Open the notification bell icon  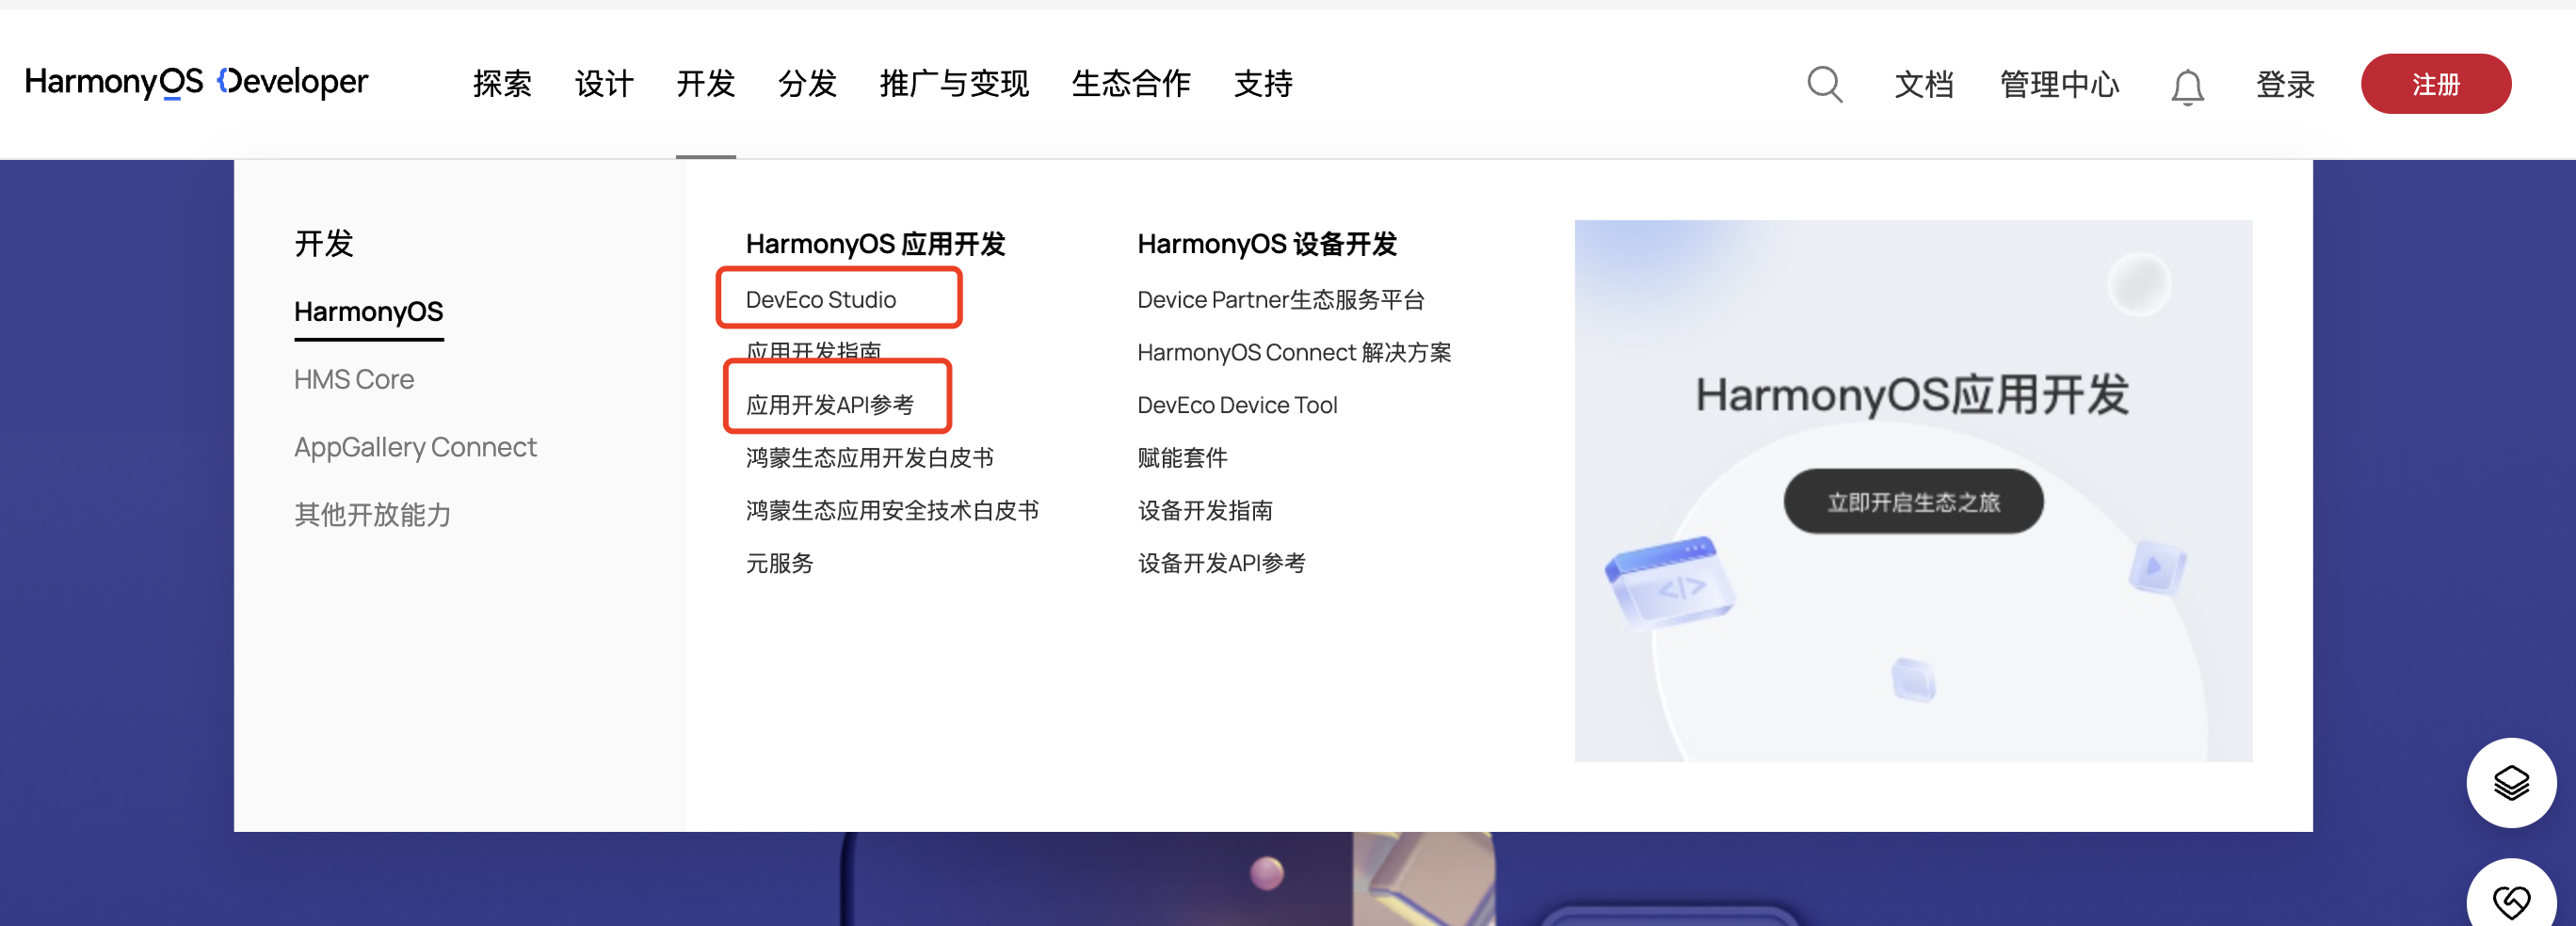2187,86
